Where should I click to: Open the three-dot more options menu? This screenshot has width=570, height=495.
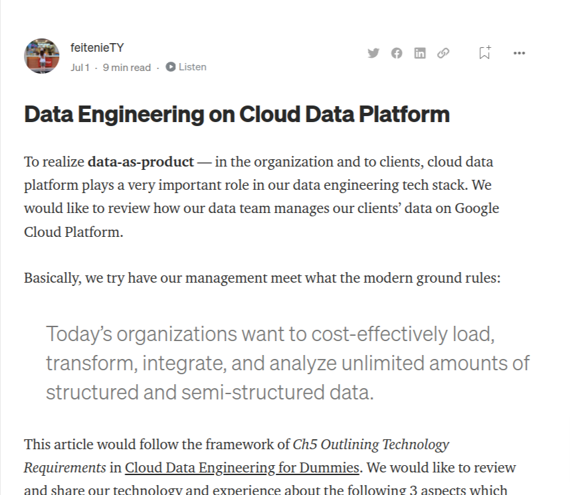pyautogui.click(x=519, y=53)
